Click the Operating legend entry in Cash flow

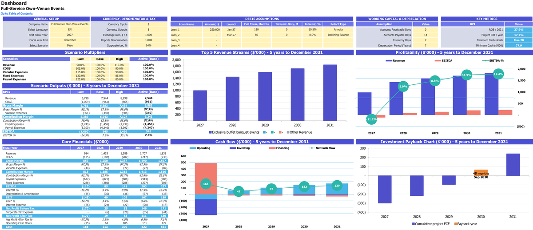pos(200,147)
